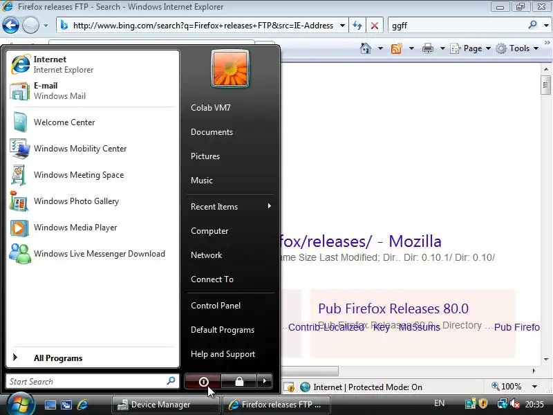Open Colab VM7 user folder
The height and width of the screenshot is (415, 553).
pyautogui.click(x=211, y=108)
